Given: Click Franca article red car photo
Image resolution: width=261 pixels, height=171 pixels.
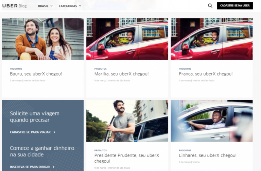Looking at the screenshot, I should pos(212,39).
